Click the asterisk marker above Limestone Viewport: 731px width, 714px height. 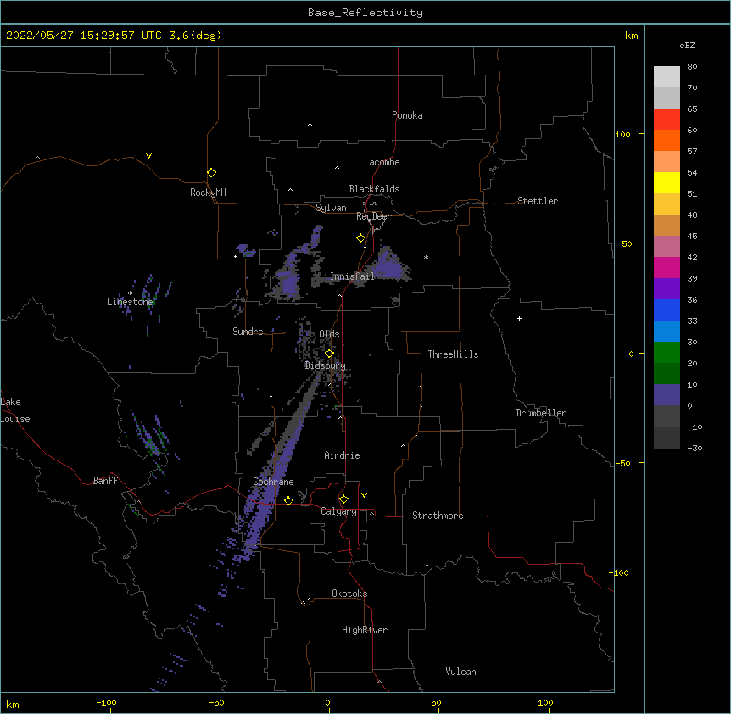(130, 293)
